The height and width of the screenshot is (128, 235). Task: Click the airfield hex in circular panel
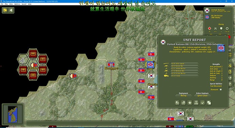22,60
